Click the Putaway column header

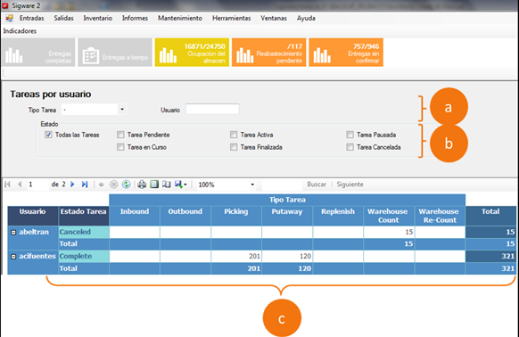coord(287,216)
